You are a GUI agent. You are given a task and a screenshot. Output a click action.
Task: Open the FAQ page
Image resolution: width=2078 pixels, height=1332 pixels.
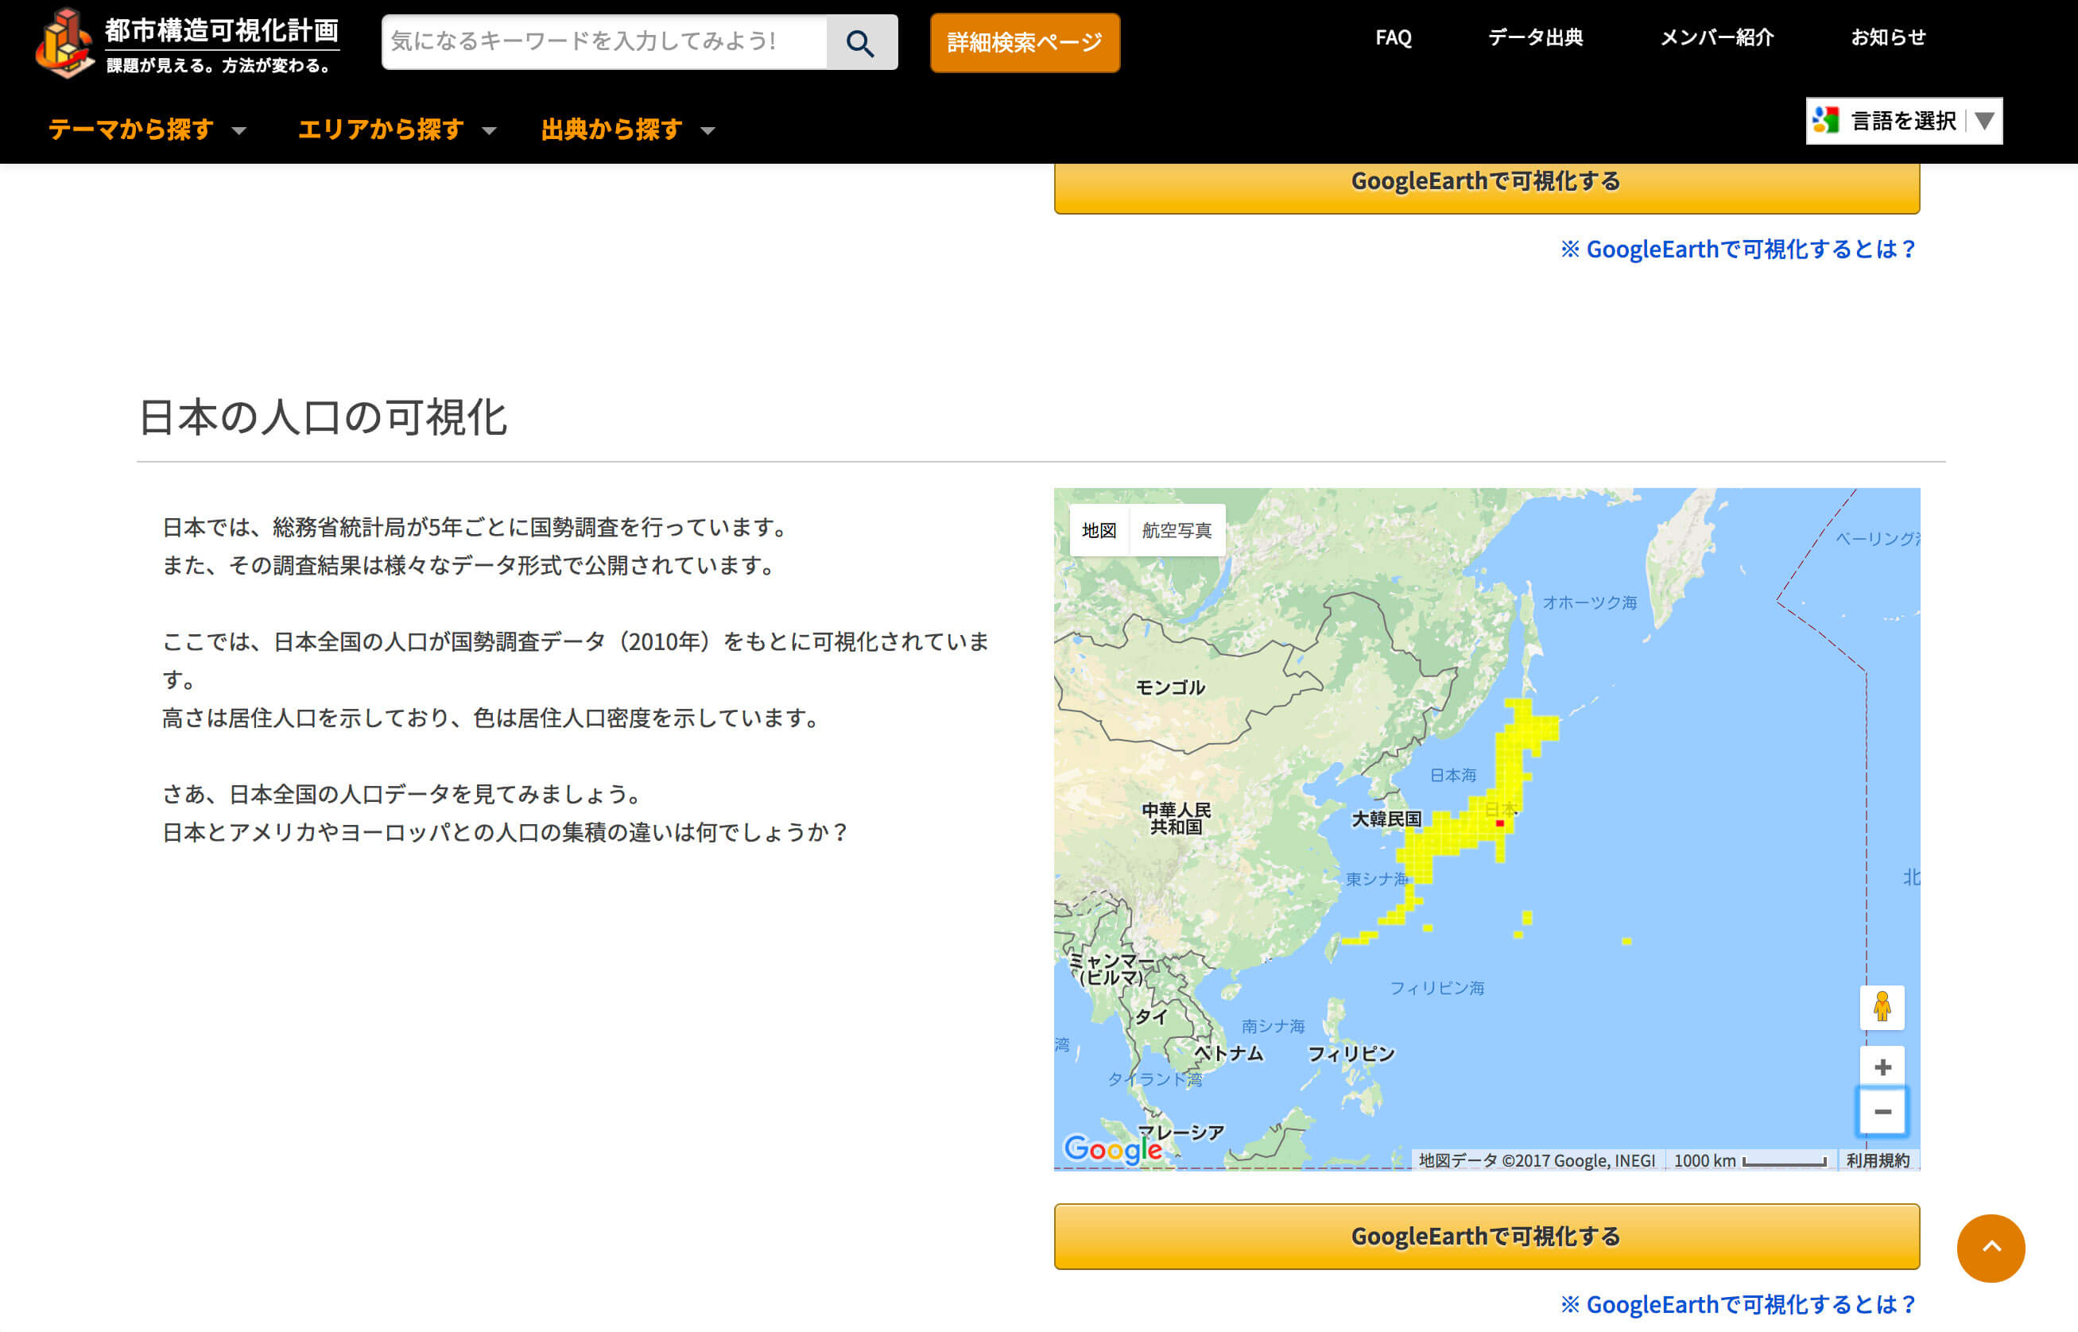[x=1393, y=37]
